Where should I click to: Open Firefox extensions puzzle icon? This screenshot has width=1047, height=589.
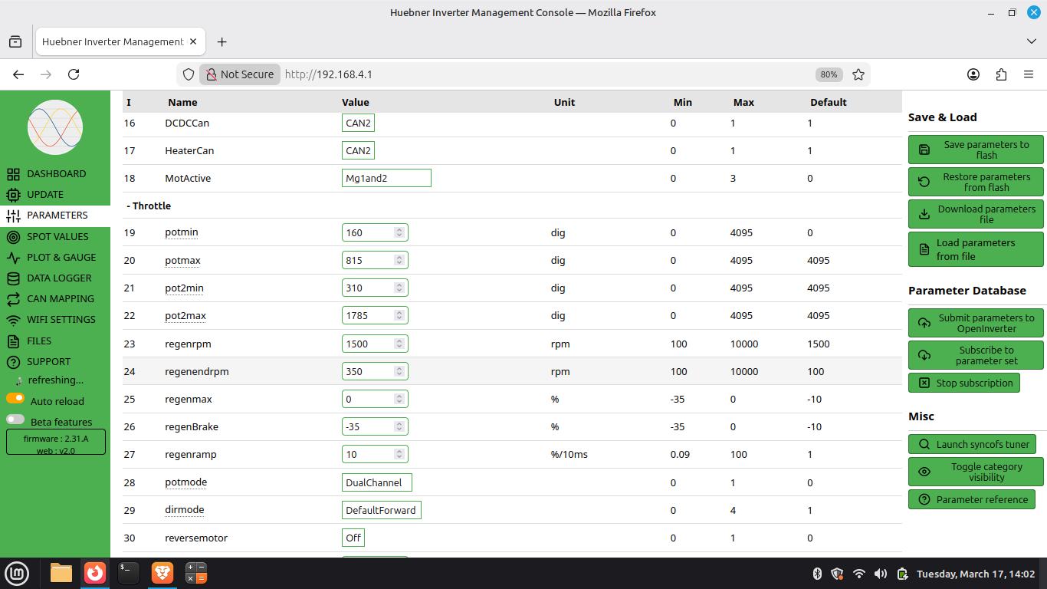(1001, 74)
